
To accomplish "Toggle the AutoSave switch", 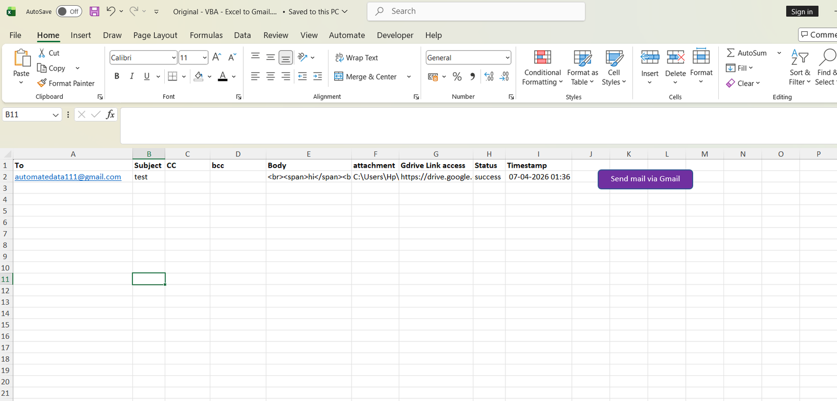I will click(69, 12).
